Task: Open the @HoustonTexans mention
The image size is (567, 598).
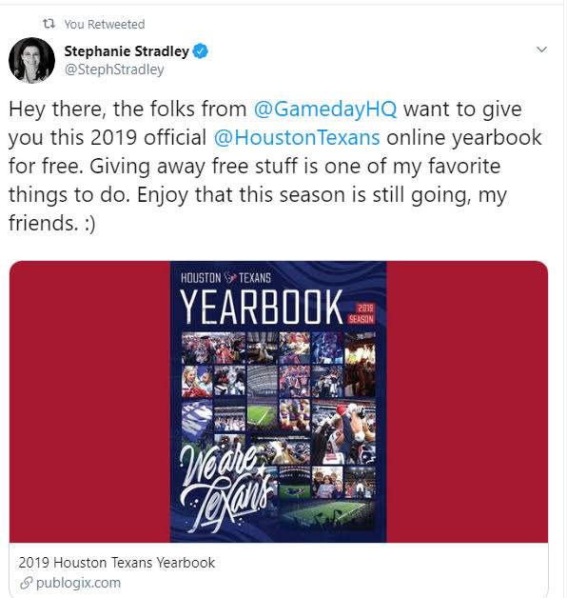Action: coord(297,138)
